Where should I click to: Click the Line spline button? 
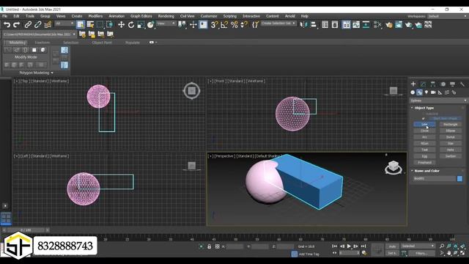[x=424, y=124]
